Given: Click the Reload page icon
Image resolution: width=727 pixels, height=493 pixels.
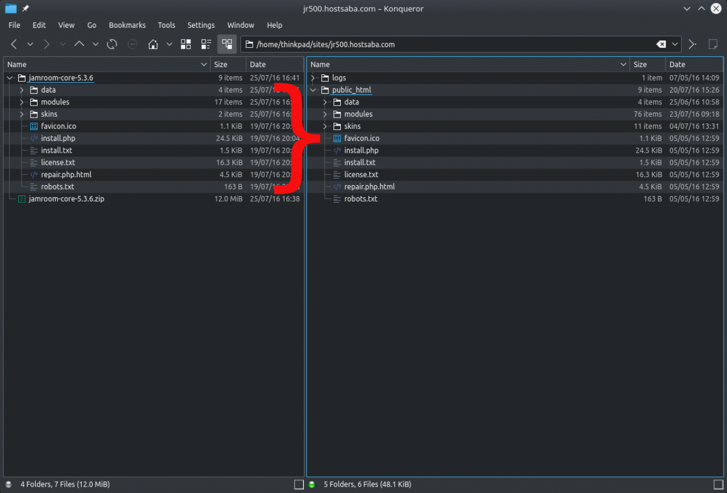Looking at the screenshot, I should [112, 44].
